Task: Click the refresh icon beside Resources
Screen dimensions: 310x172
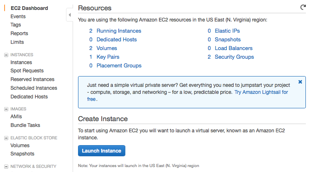Action: coord(303,7)
